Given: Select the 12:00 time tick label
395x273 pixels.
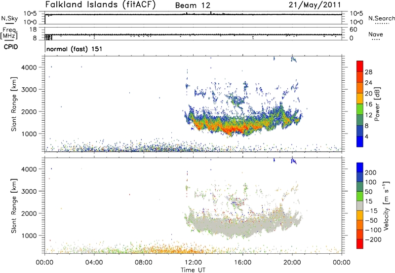Looking at the screenshot, I should pos(193,263).
